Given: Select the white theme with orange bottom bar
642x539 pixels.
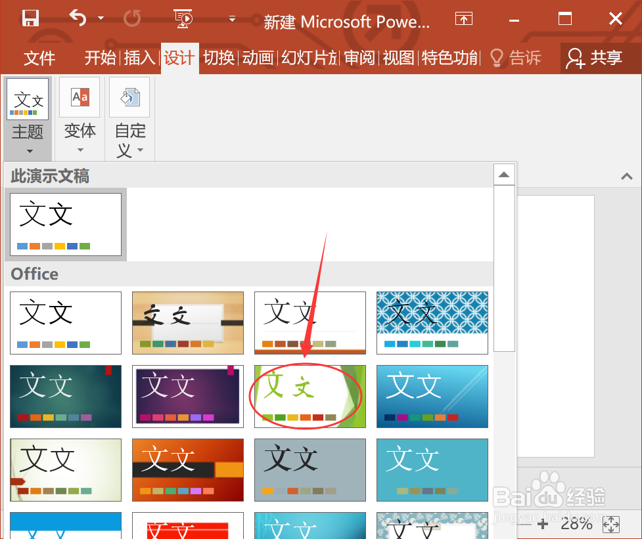Looking at the screenshot, I should click(310, 322).
